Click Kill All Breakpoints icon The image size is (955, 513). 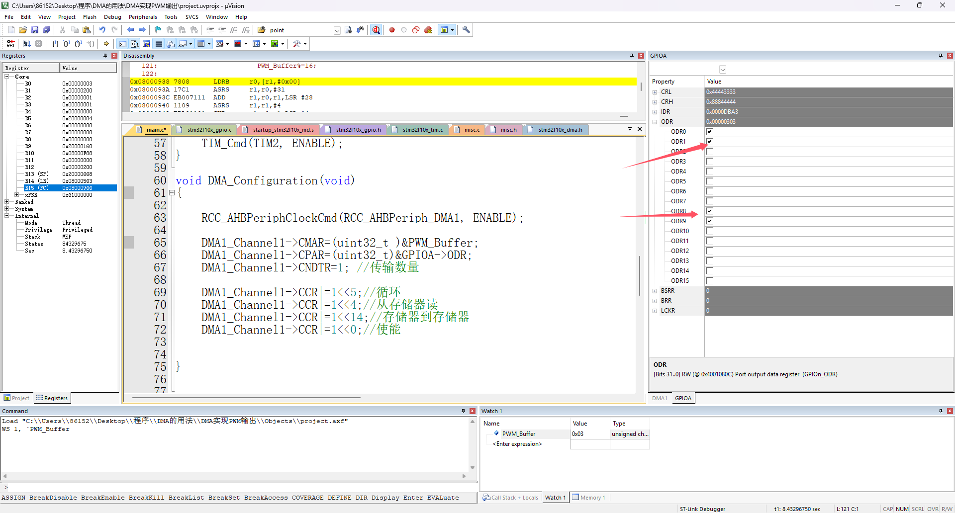[428, 30]
